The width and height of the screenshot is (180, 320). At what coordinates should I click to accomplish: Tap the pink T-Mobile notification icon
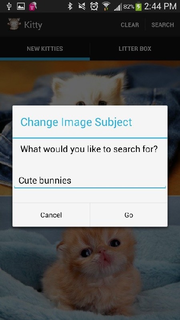33,6
